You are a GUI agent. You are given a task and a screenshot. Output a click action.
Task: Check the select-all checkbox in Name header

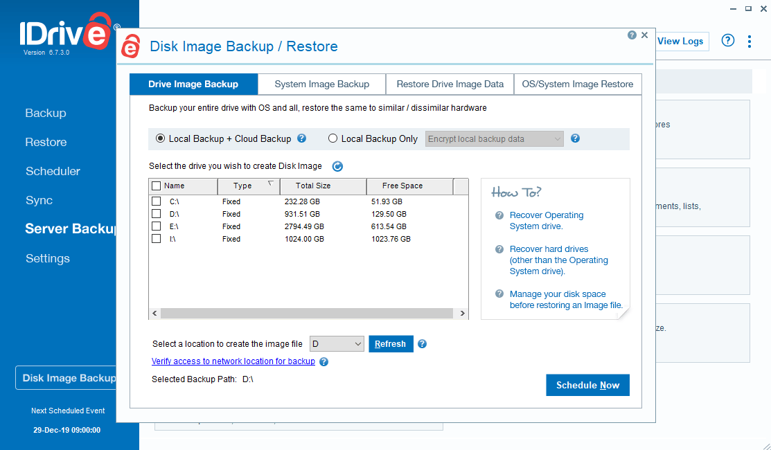point(156,186)
